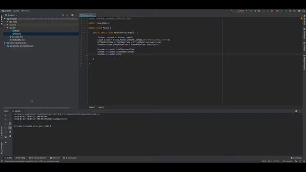Collapse the src folder
The width and height of the screenshot is (306, 172).
8,28
